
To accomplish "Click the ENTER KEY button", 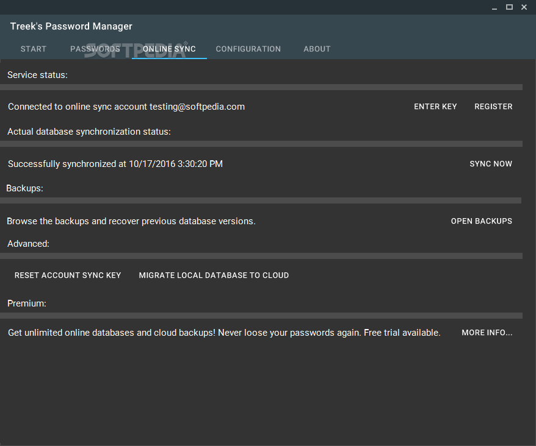I will point(435,107).
